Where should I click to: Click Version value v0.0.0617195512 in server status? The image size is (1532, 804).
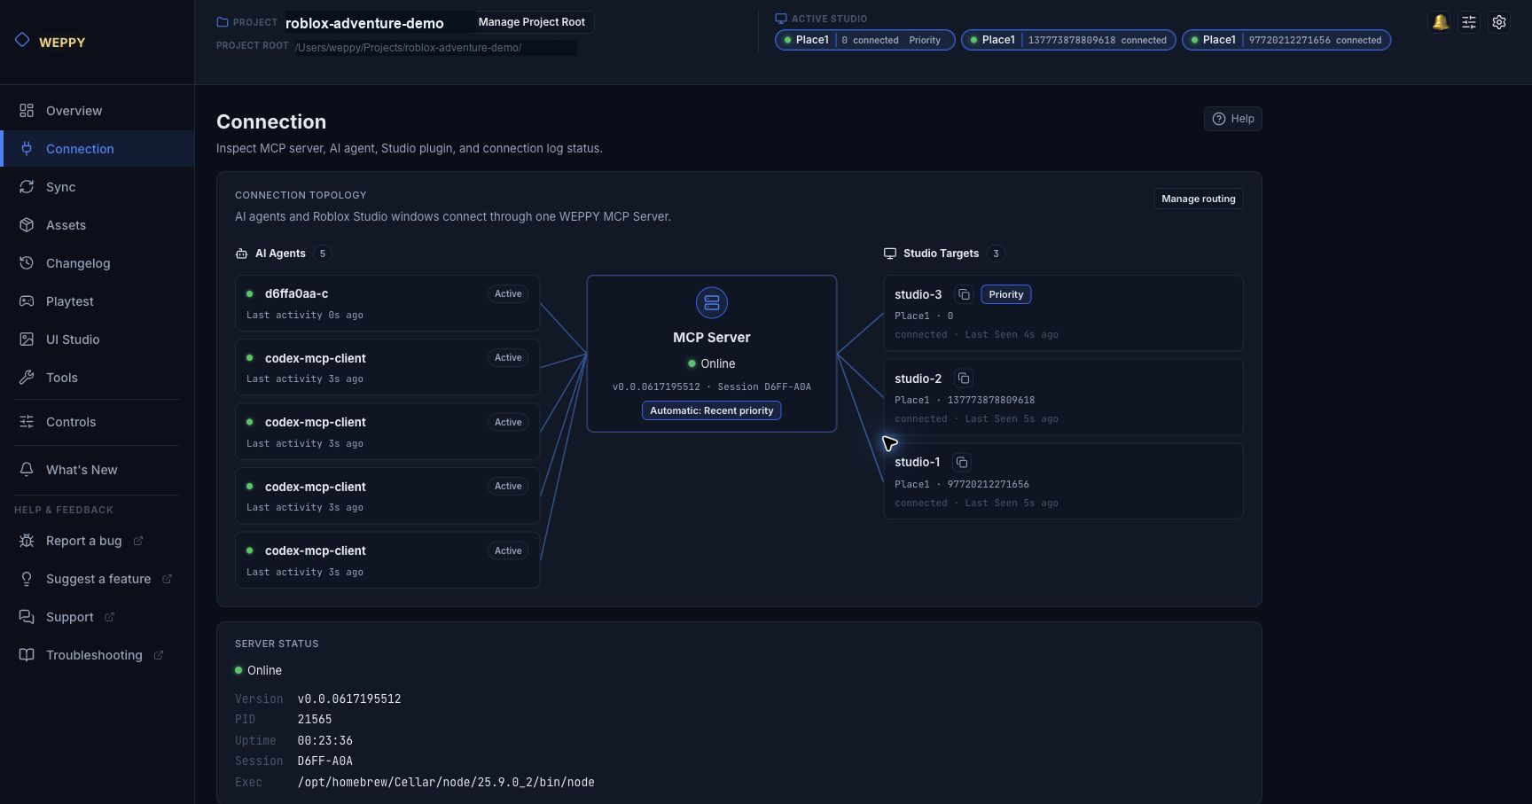click(349, 699)
